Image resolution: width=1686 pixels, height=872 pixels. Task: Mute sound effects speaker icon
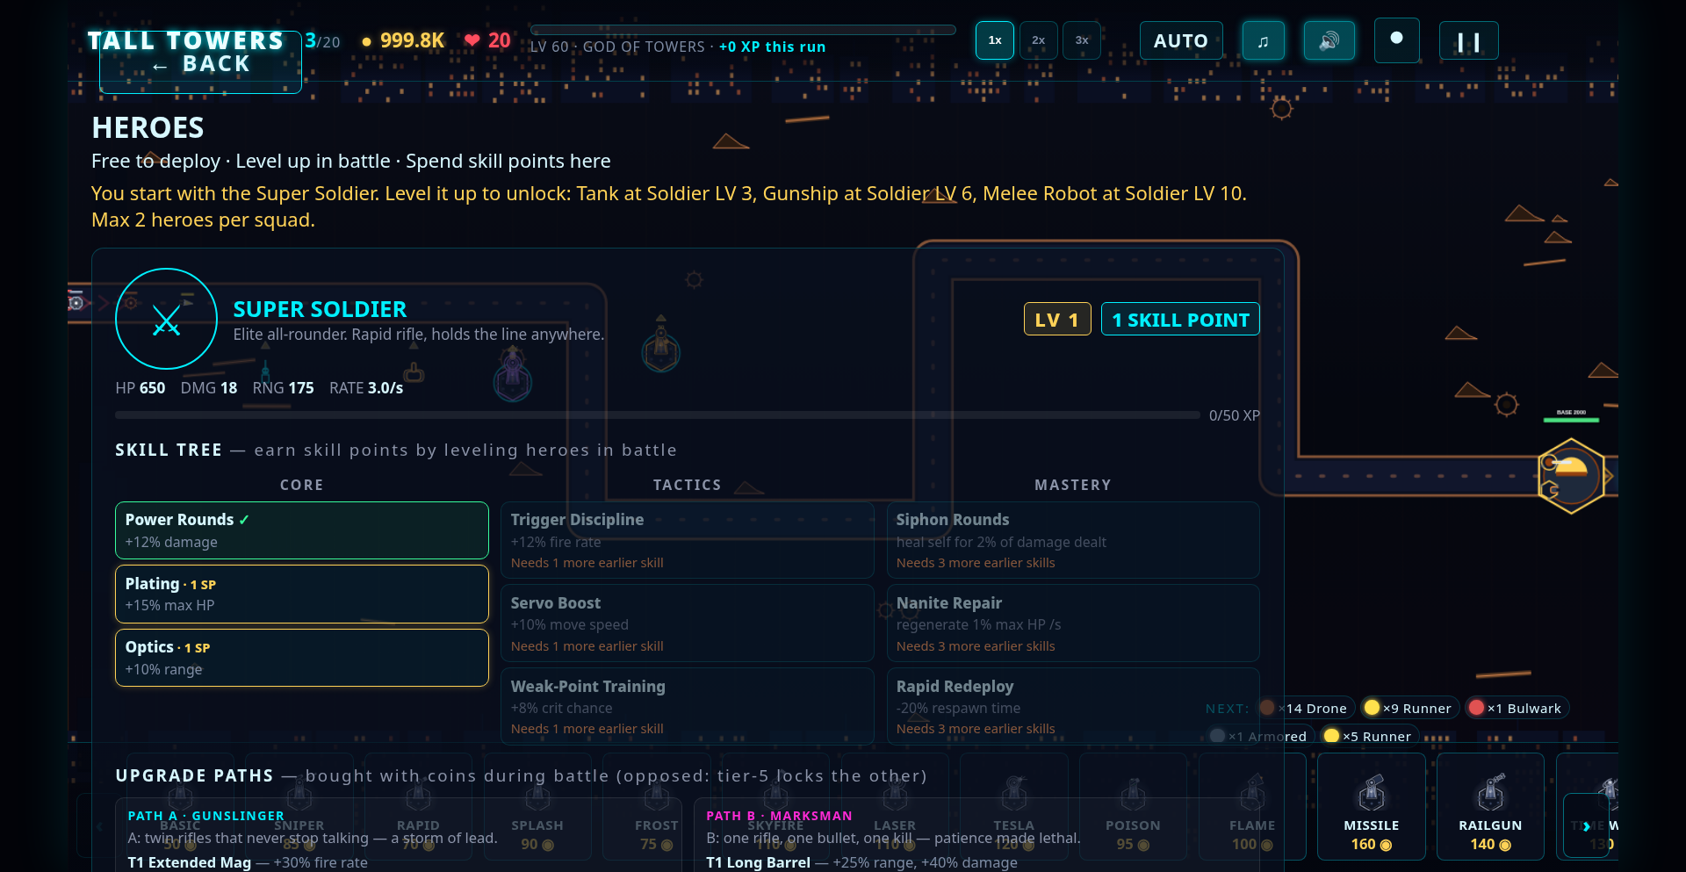click(1329, 40)
